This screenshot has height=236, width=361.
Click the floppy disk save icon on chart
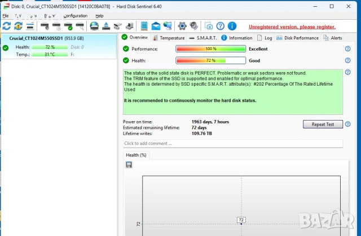pyautogui.click(x=129, y=164)
